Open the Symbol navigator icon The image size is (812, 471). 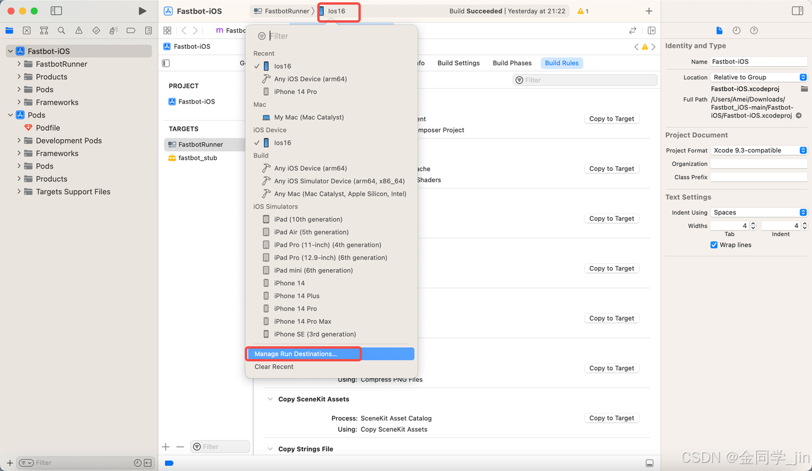pos(44,30)
